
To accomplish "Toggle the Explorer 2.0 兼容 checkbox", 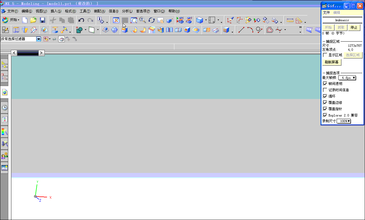I will 325,115.
